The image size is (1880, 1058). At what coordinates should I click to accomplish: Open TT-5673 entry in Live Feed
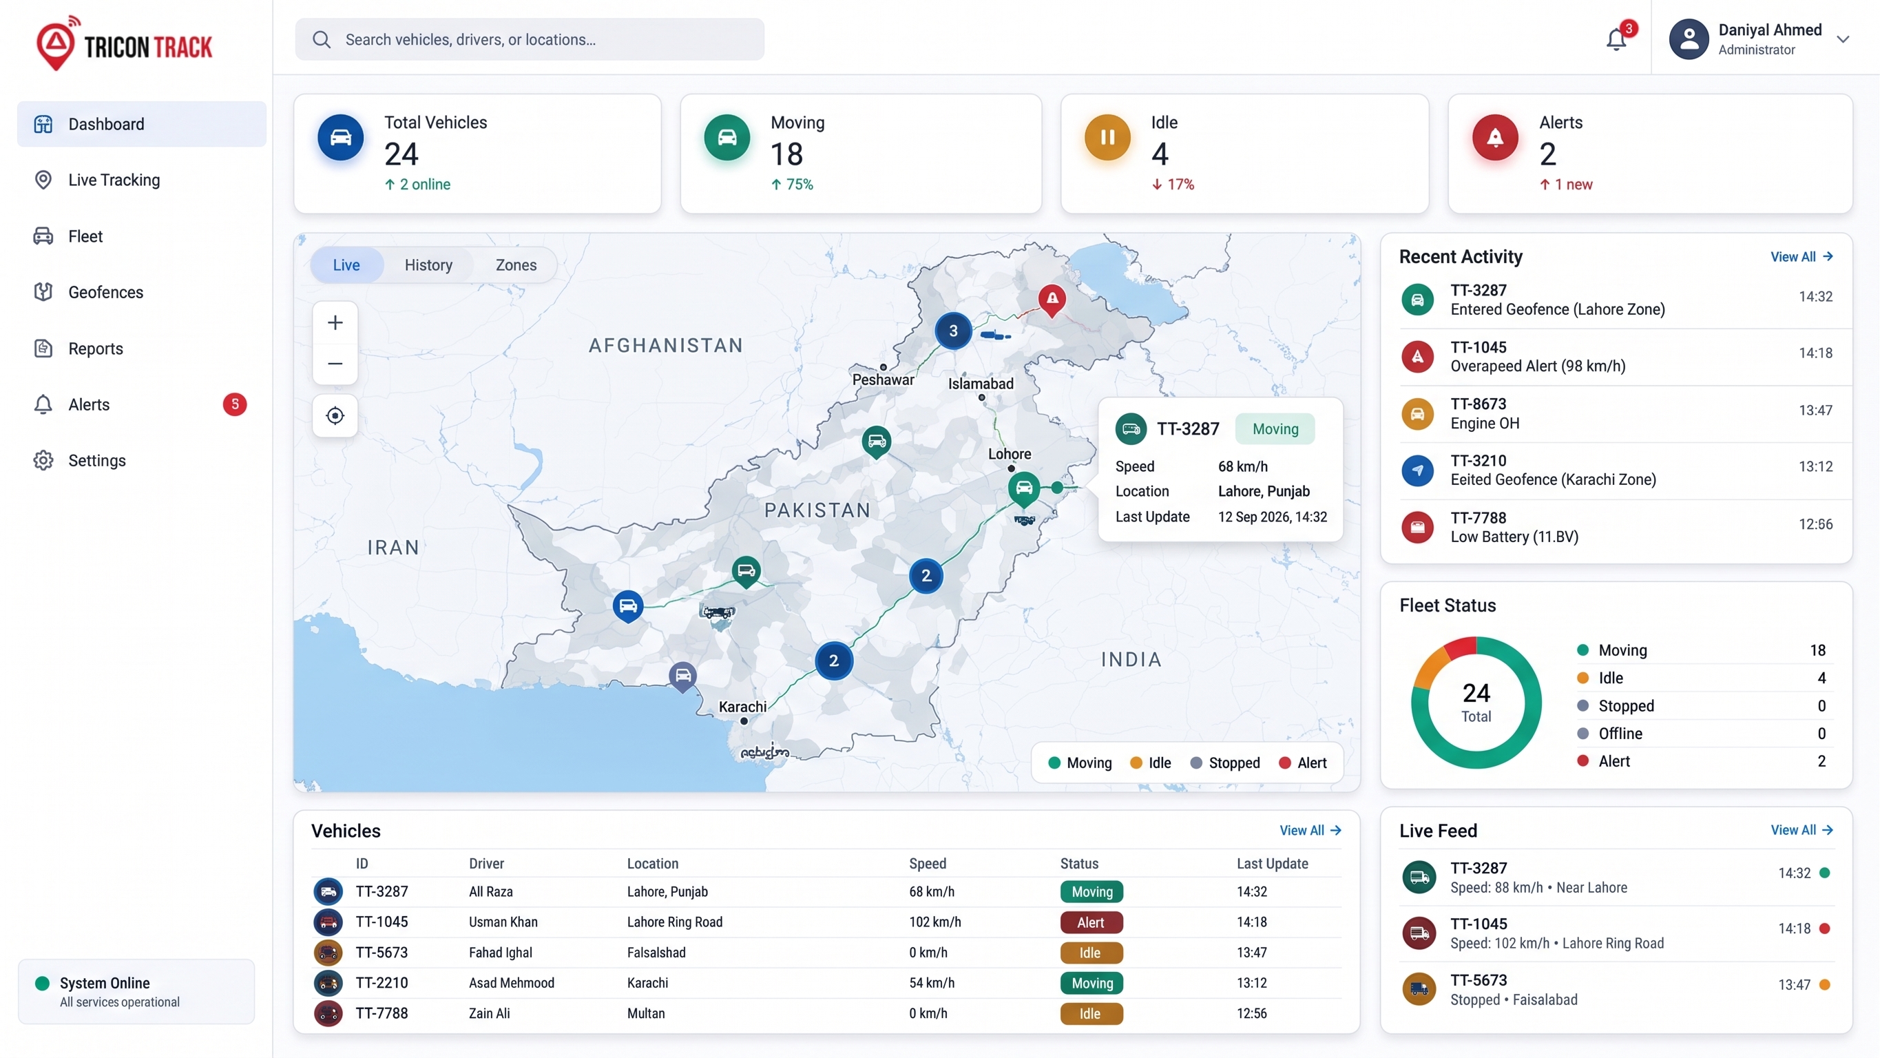pyautogui.click(x=1616, y=990)
